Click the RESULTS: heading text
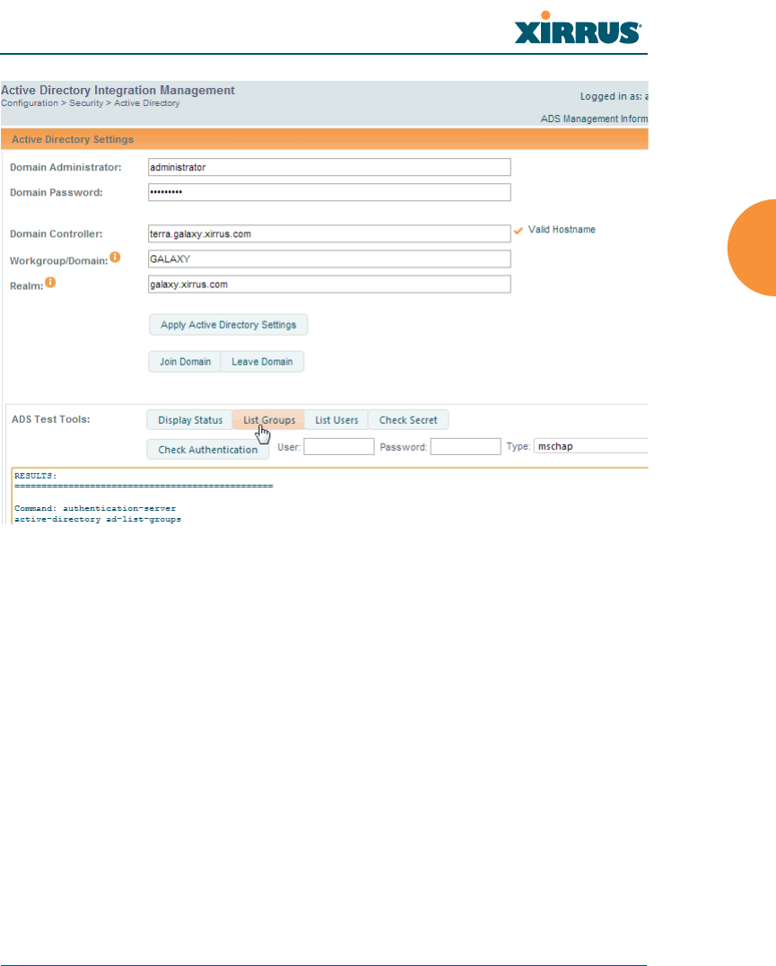776x966 pixels. coord(35,476)
